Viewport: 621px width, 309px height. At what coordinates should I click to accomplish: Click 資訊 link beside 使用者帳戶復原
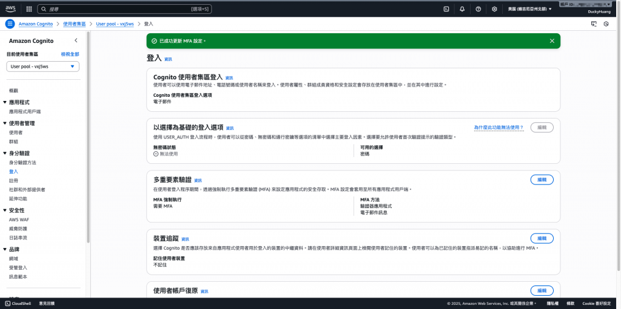coord(204,291)
